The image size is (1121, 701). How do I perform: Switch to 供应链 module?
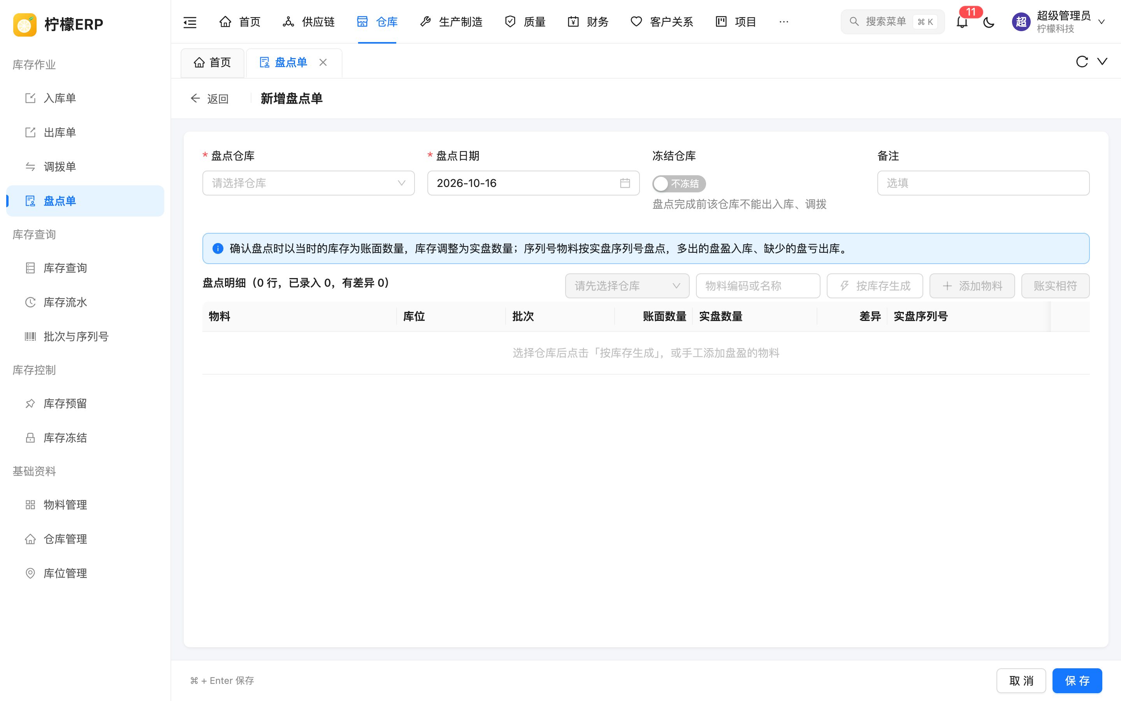click(309, 22)
